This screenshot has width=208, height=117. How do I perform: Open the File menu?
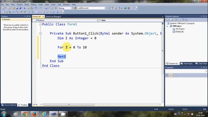2,5
